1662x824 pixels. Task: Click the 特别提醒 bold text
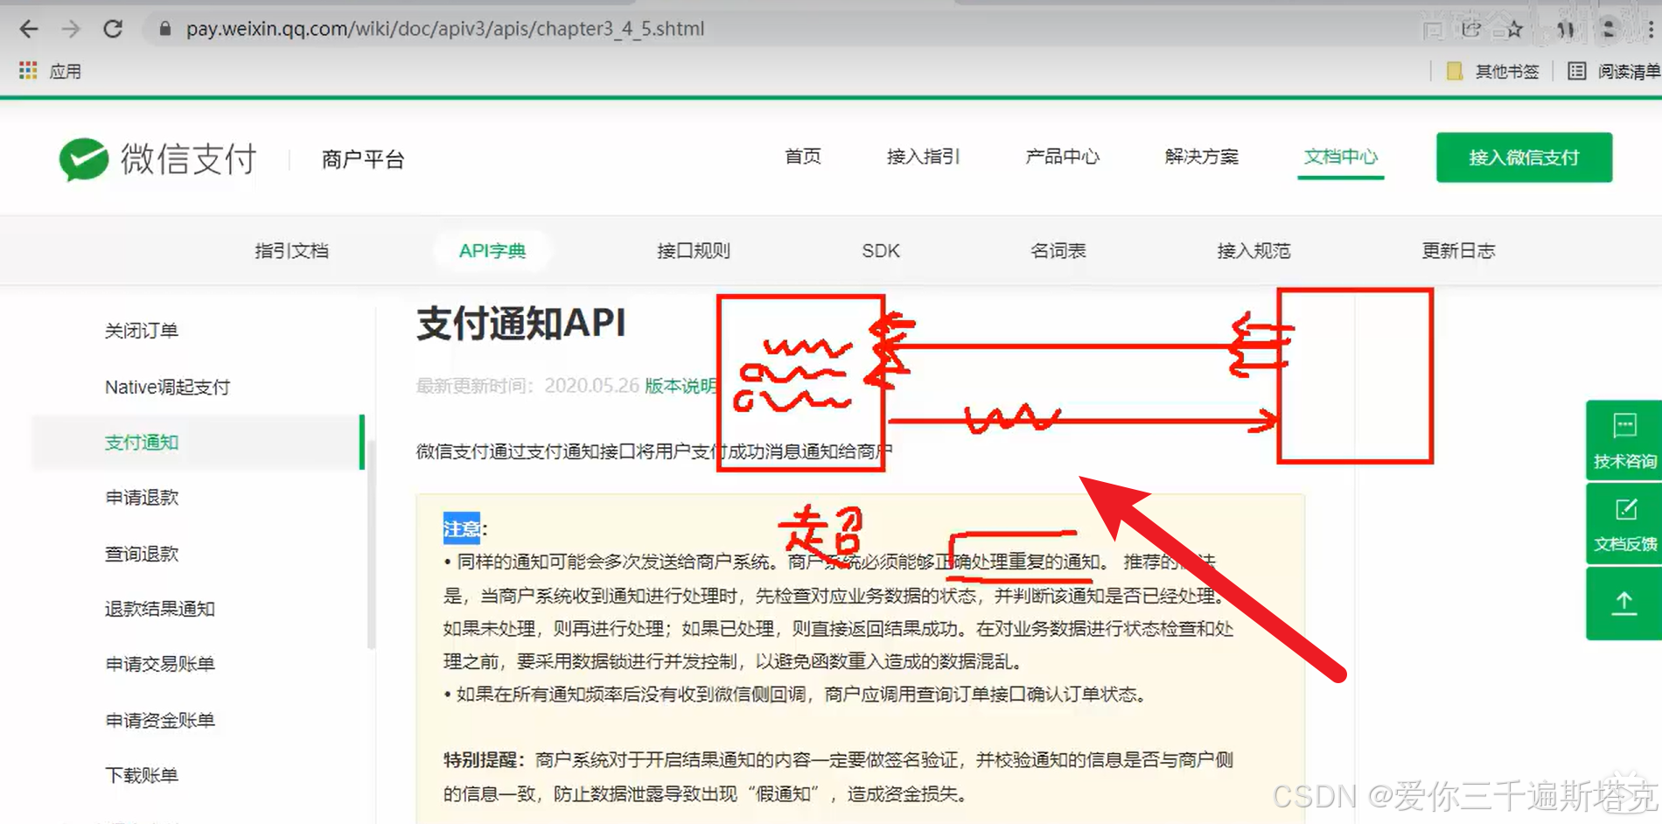[482, 760]
